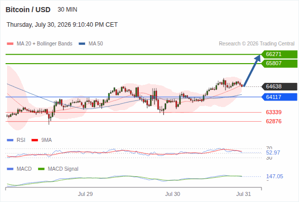Select the 65807 resistance price tag
This screenshot has height=202, width=299.
pos(279,63)
